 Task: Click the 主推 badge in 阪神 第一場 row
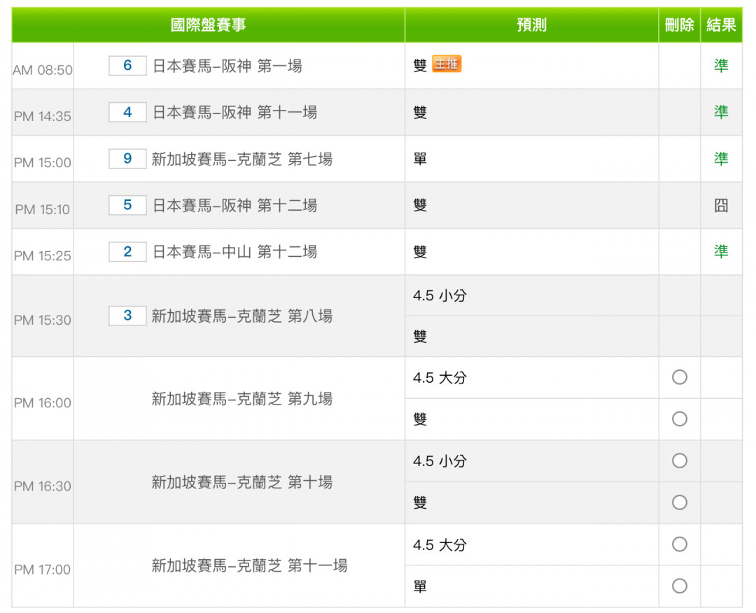click(x=447, y=64)
